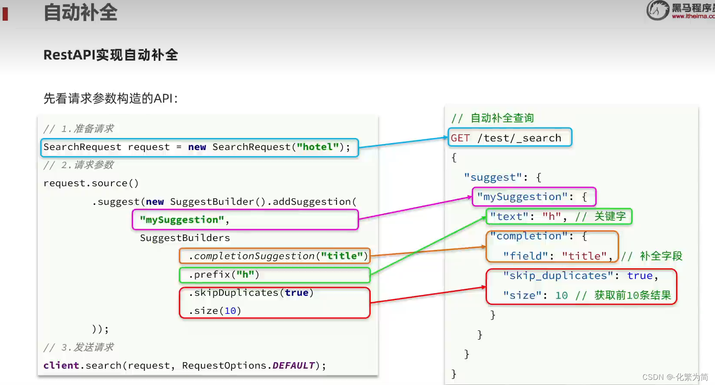Click the .completionSuggestion("title") line
This screenshot has width=715, height=385.
point(278,256)
